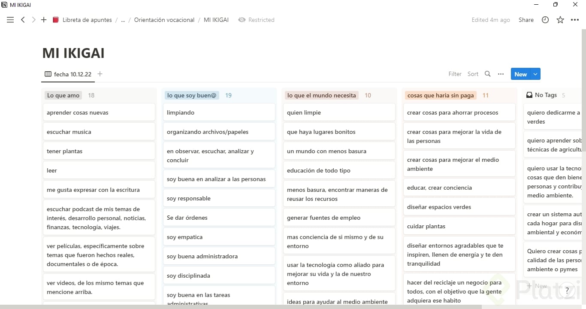This screenshot has height=309, width=586.
Task: Open Orientación vocacional breadcrumb
Action: click(164, 20)
